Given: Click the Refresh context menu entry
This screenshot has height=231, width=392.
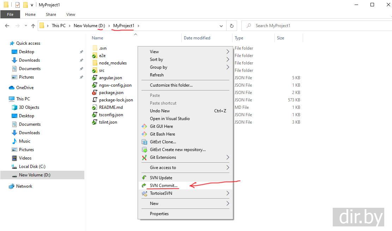Looking at the screenshot, I should click(157, 75).
